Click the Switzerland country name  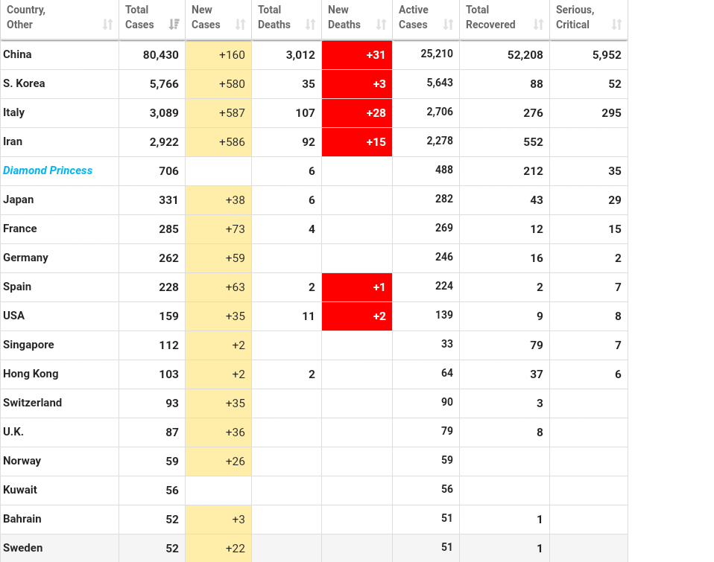pyautogui.click(x=33, y=403)
